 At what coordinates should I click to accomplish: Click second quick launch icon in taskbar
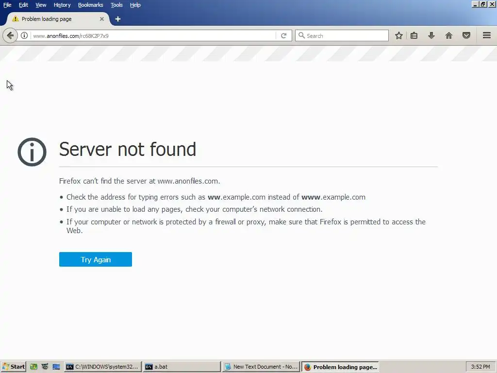45,367
